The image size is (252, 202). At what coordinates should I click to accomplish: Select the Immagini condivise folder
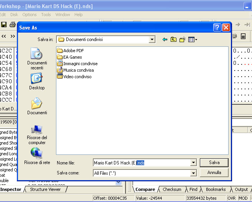click(x=77, y=64)
